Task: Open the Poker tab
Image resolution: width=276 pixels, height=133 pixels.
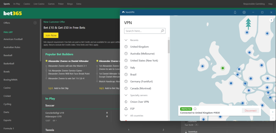Action: [x=61, y=4]
